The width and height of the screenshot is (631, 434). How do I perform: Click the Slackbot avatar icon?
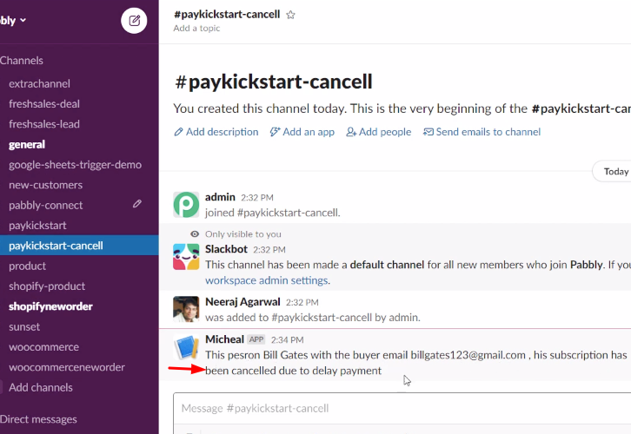coord(186,257)
